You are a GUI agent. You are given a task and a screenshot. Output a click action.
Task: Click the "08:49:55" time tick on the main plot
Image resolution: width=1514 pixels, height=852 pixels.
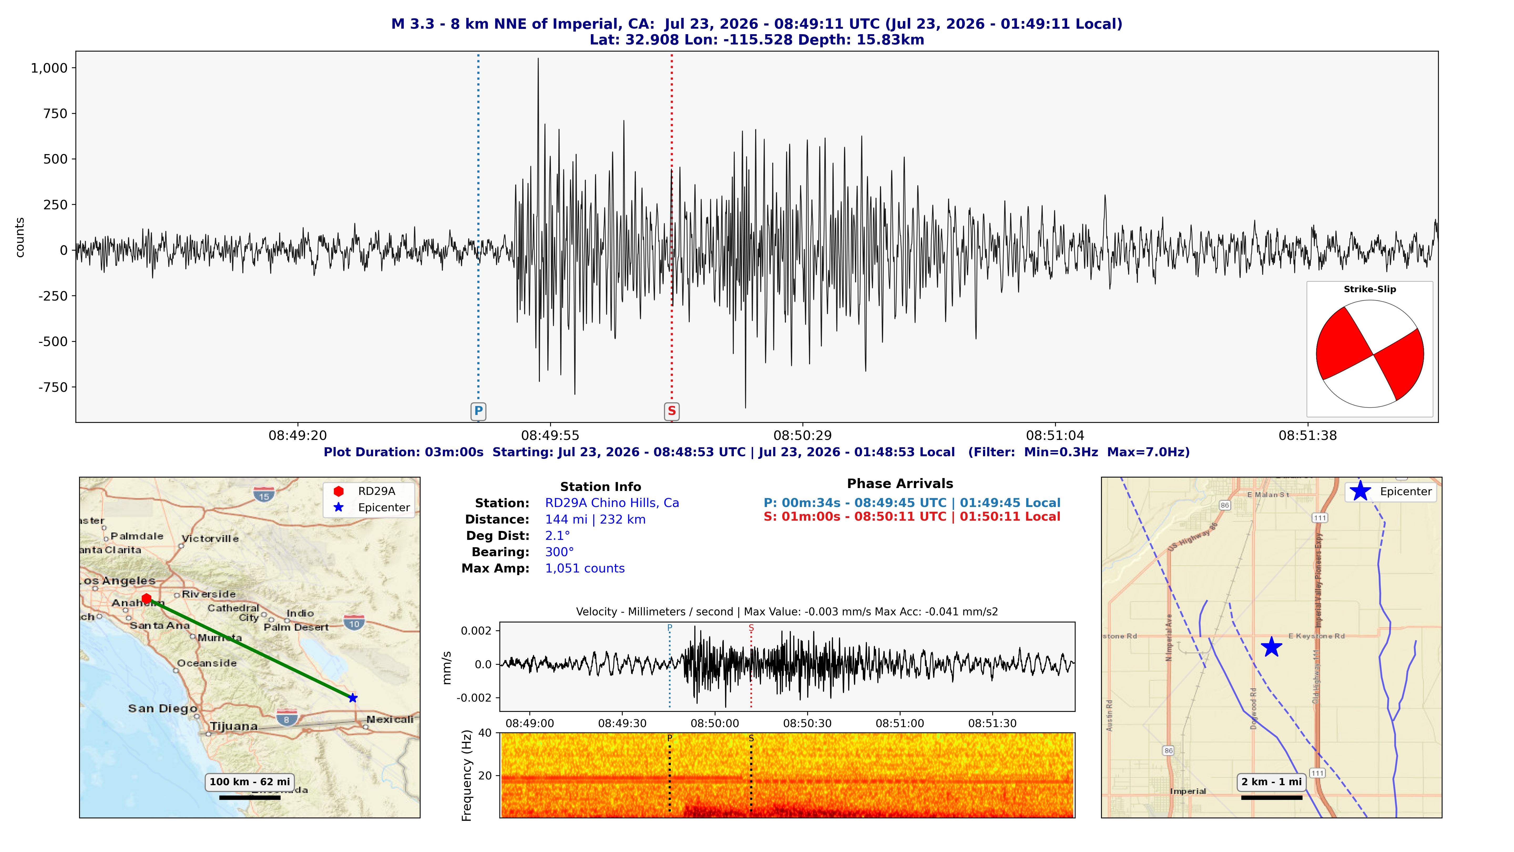tap(550, 436)
